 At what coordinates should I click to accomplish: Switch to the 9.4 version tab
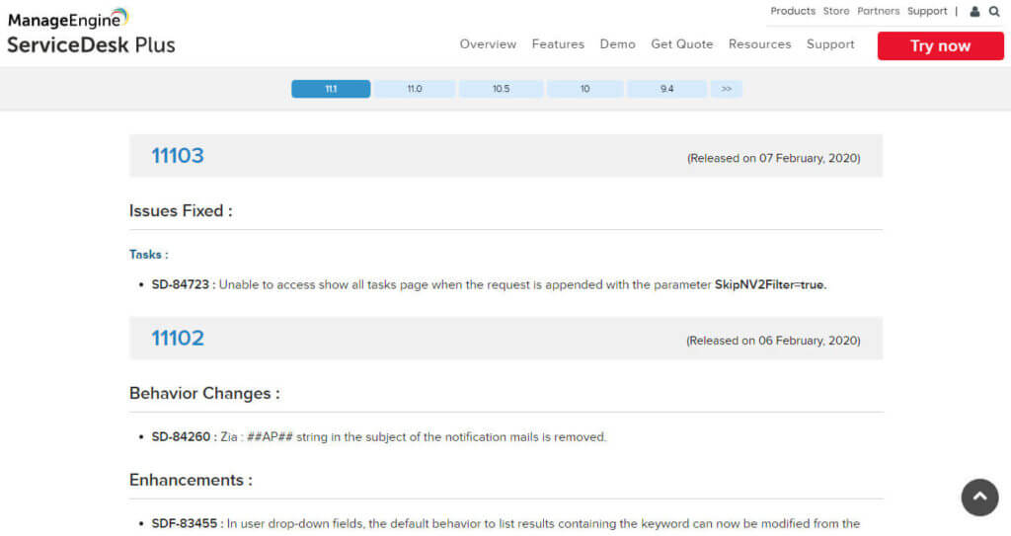point(666,89)
